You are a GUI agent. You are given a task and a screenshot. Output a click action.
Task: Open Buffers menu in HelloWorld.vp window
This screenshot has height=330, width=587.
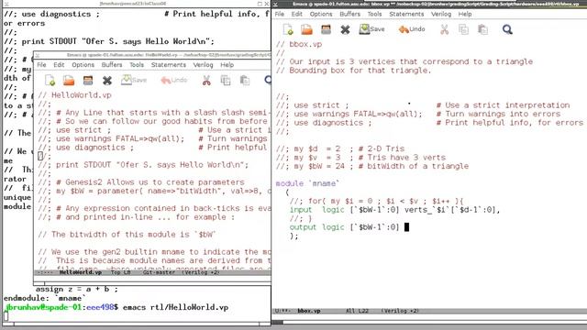(112, 65)
